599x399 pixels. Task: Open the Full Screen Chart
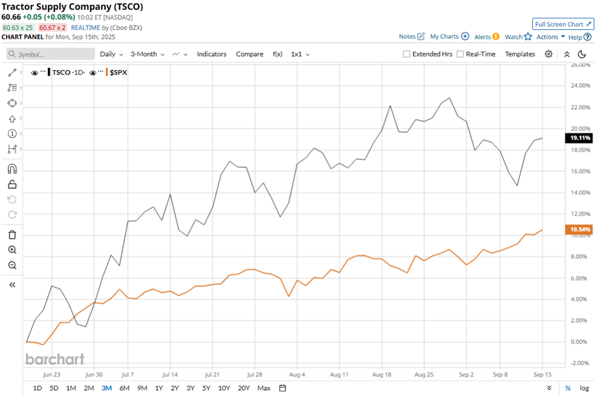coord(563,24)
